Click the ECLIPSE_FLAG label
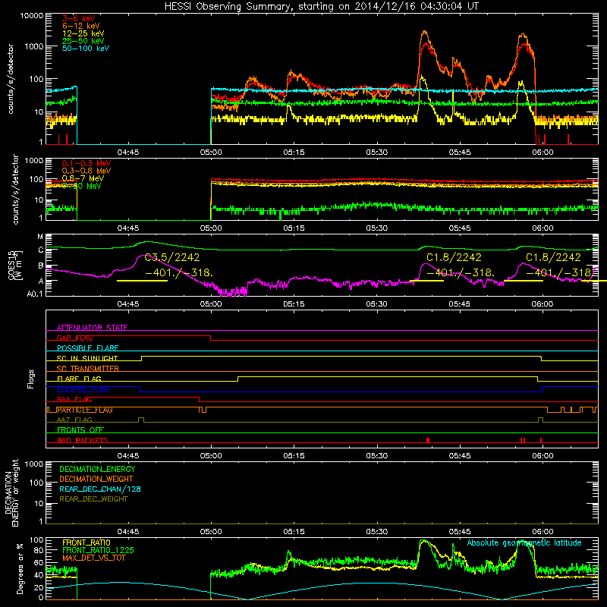 tap(83, 389)
